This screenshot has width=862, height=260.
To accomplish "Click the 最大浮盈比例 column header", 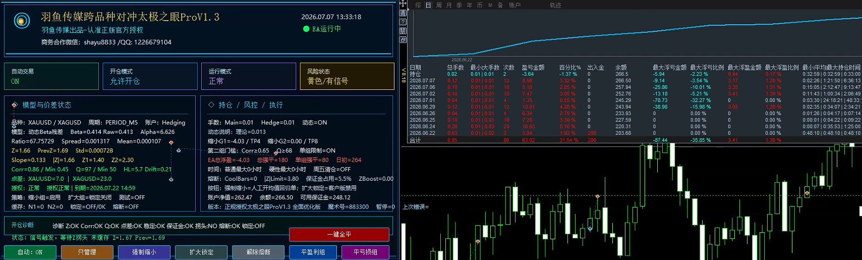I will click(x=782, y=67).
